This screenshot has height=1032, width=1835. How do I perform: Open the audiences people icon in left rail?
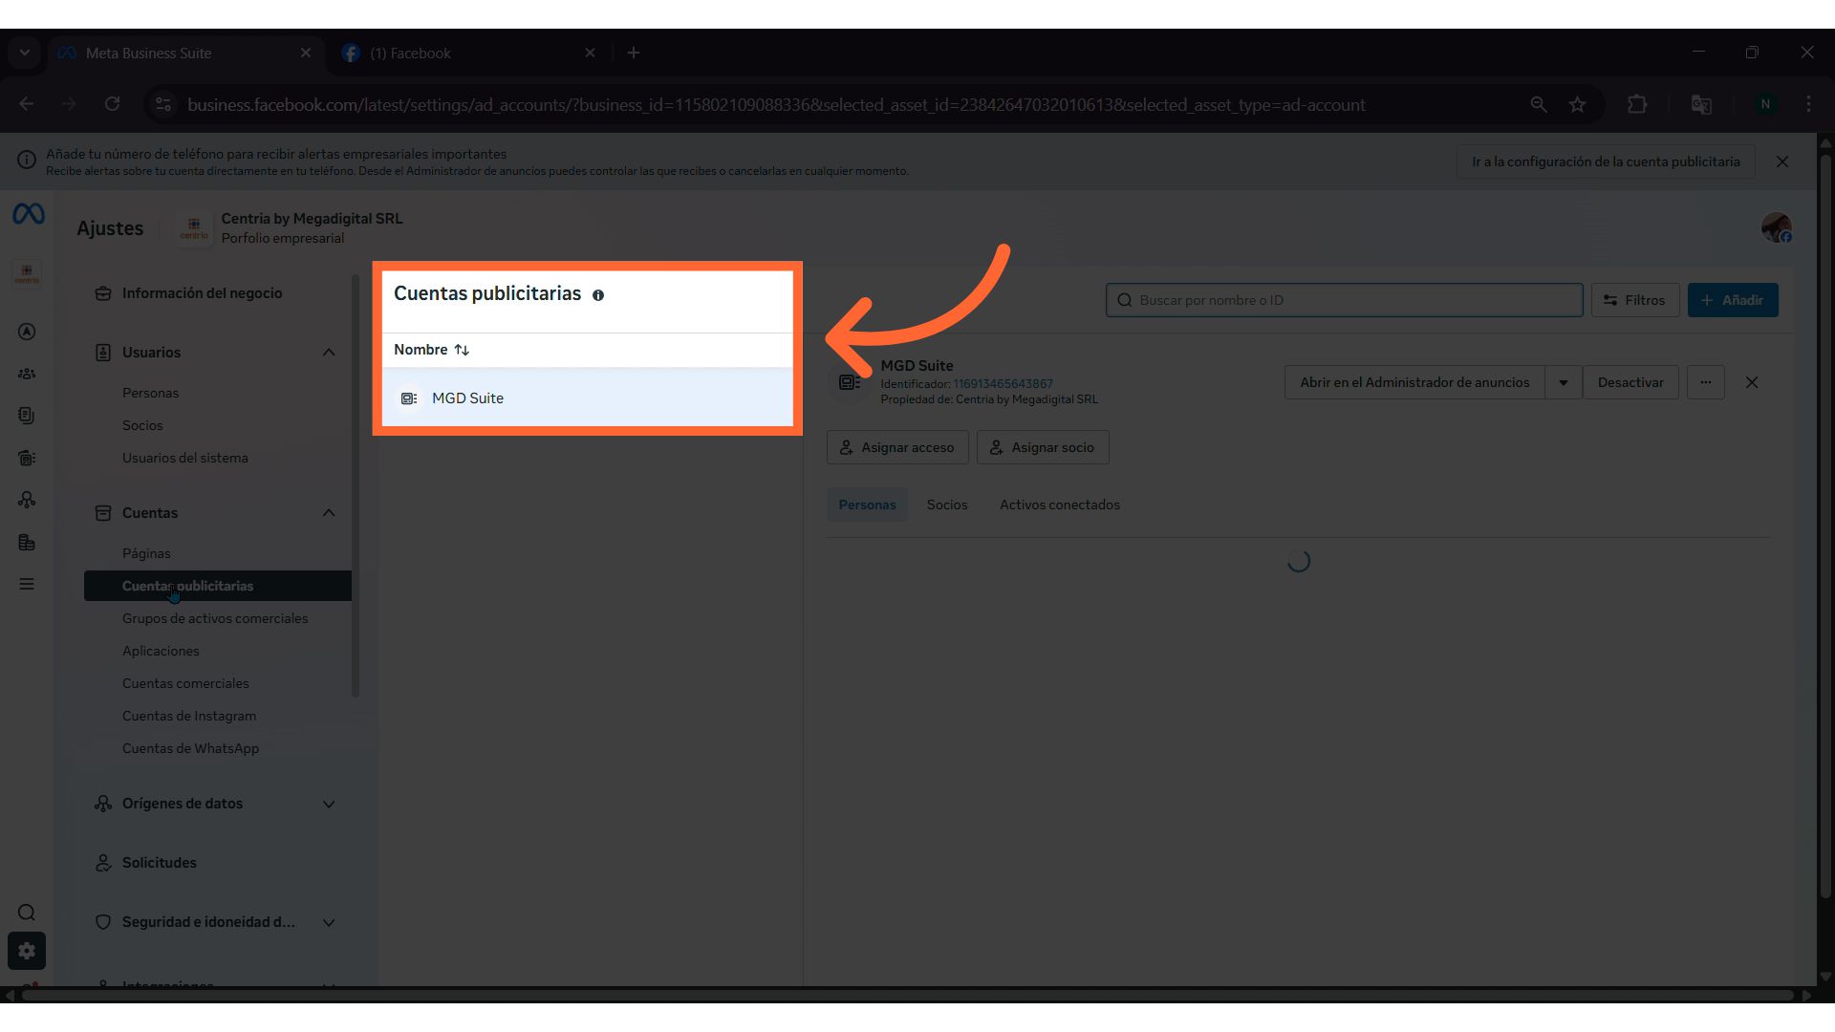(x=27, y=374)
